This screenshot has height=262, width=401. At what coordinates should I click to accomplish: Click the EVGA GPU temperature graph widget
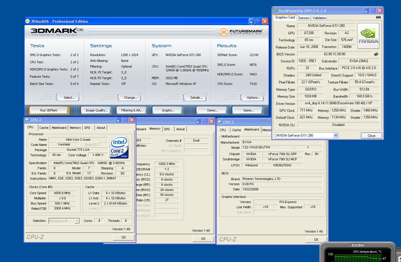[359, 252]
